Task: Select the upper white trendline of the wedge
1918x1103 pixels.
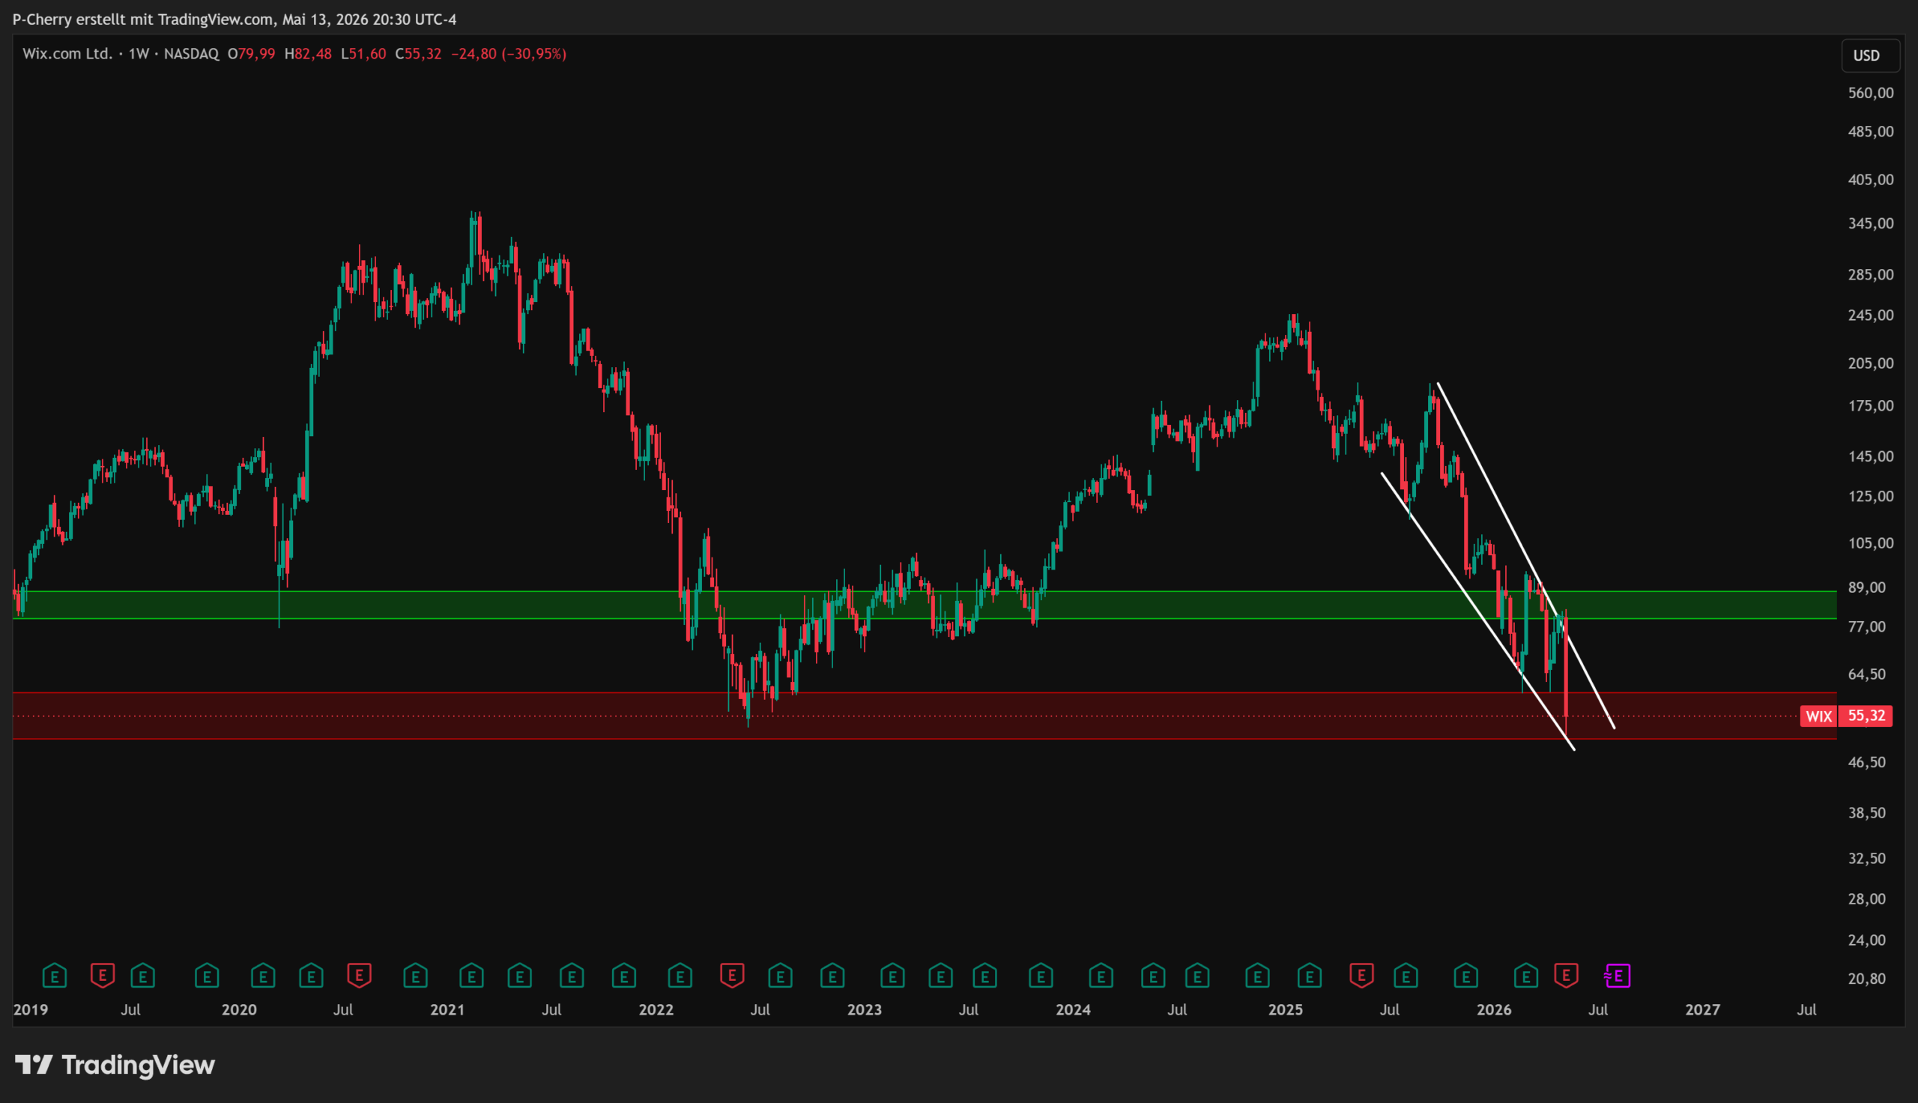Action: click(x=1525, y=555)
